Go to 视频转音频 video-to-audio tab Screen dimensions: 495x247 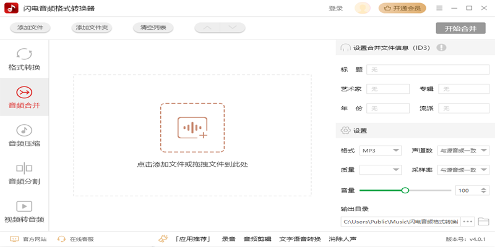[x=24, y=211]
